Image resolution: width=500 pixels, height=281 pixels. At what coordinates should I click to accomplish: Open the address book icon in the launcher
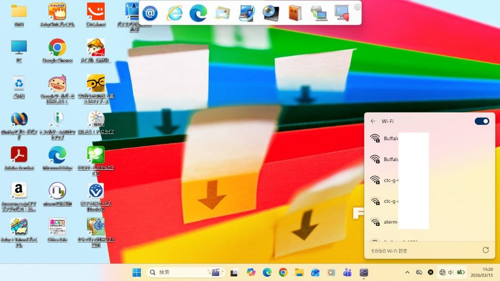coord(295,12)
